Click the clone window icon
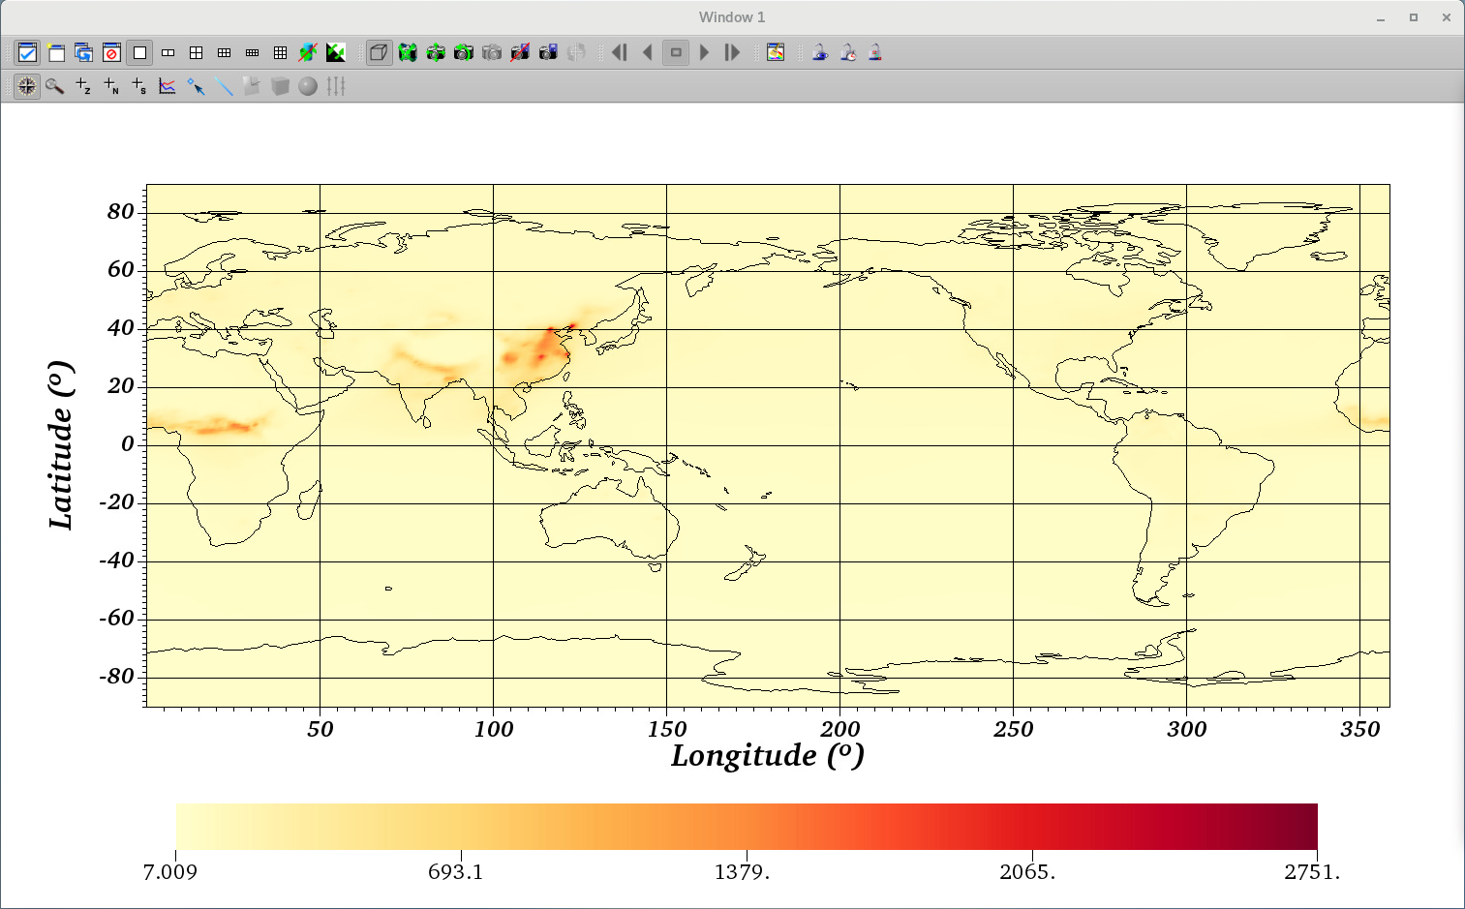 84,52
